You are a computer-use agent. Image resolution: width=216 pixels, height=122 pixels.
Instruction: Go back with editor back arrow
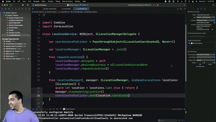[x=36, y=9]
